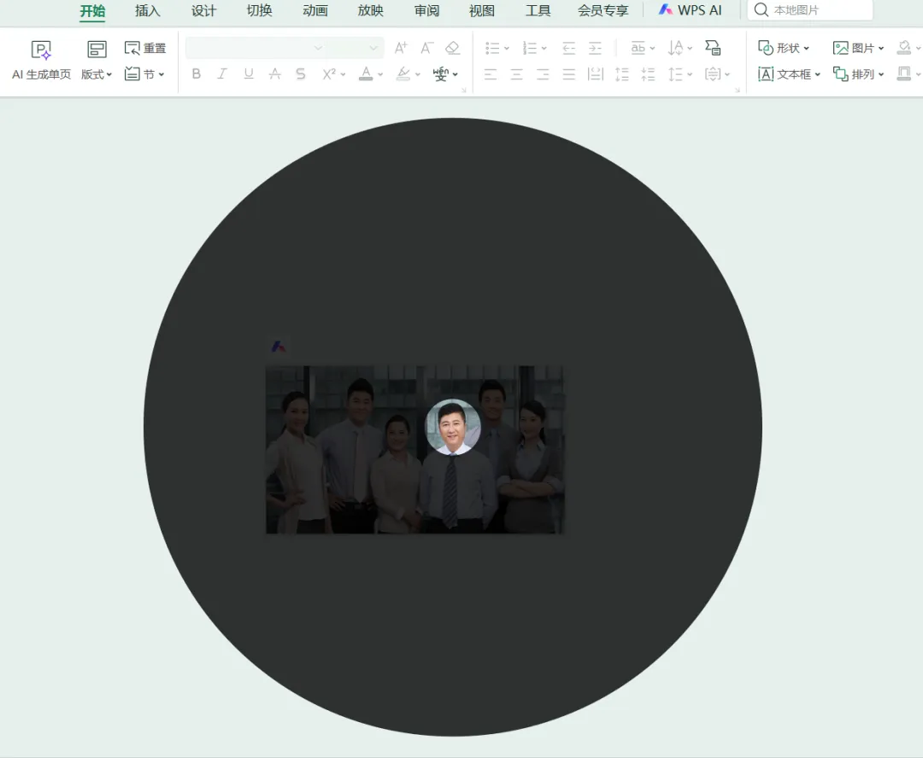Open the 会员专享 tab
Image resolution: width=923 pixels, height=758 pixels.
click(603, 10)
